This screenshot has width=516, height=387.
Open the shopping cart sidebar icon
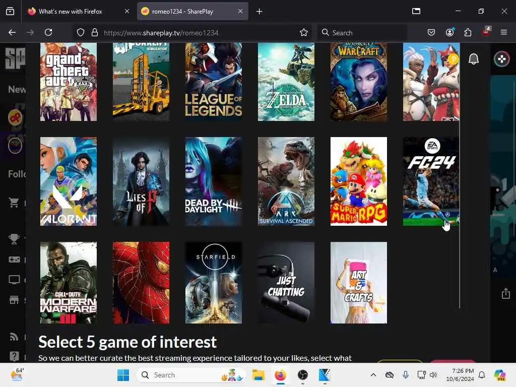(x=14, y=203)
